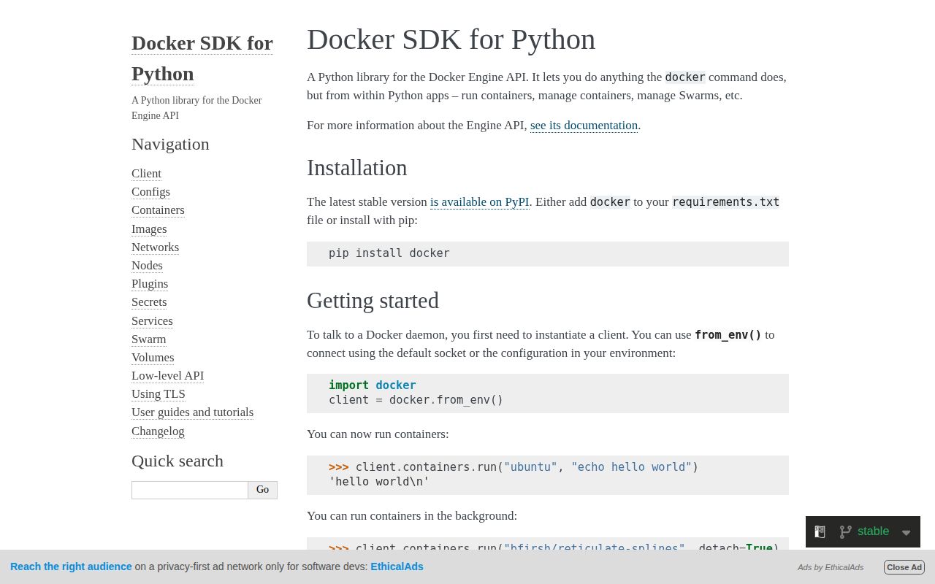Open the Volumes navigation link
Image resolution: width=935 pixels, height=584 pixels.
pyautogui.click(x=153, y=357)
